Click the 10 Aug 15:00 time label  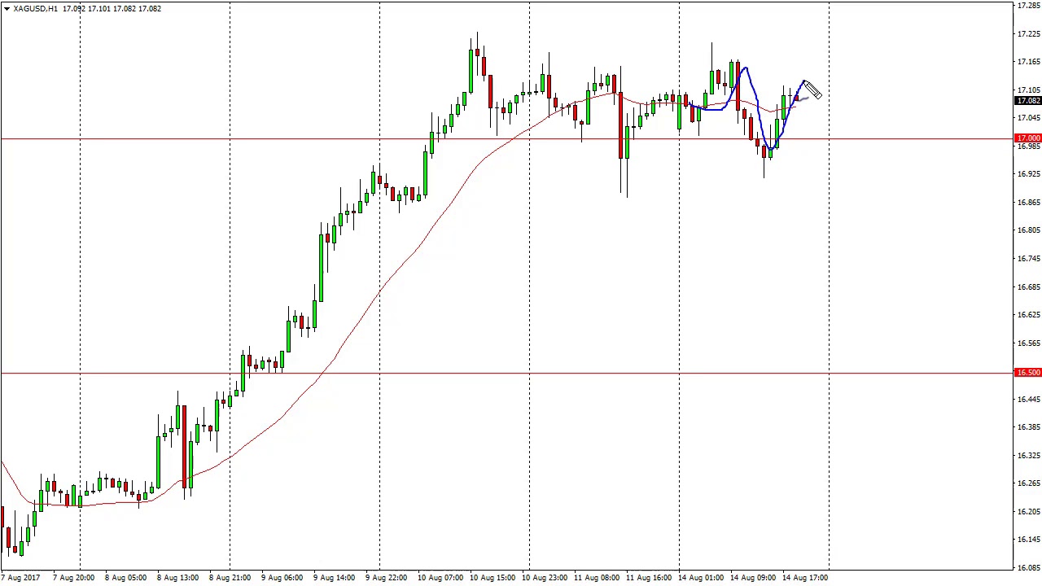[493, 579]
